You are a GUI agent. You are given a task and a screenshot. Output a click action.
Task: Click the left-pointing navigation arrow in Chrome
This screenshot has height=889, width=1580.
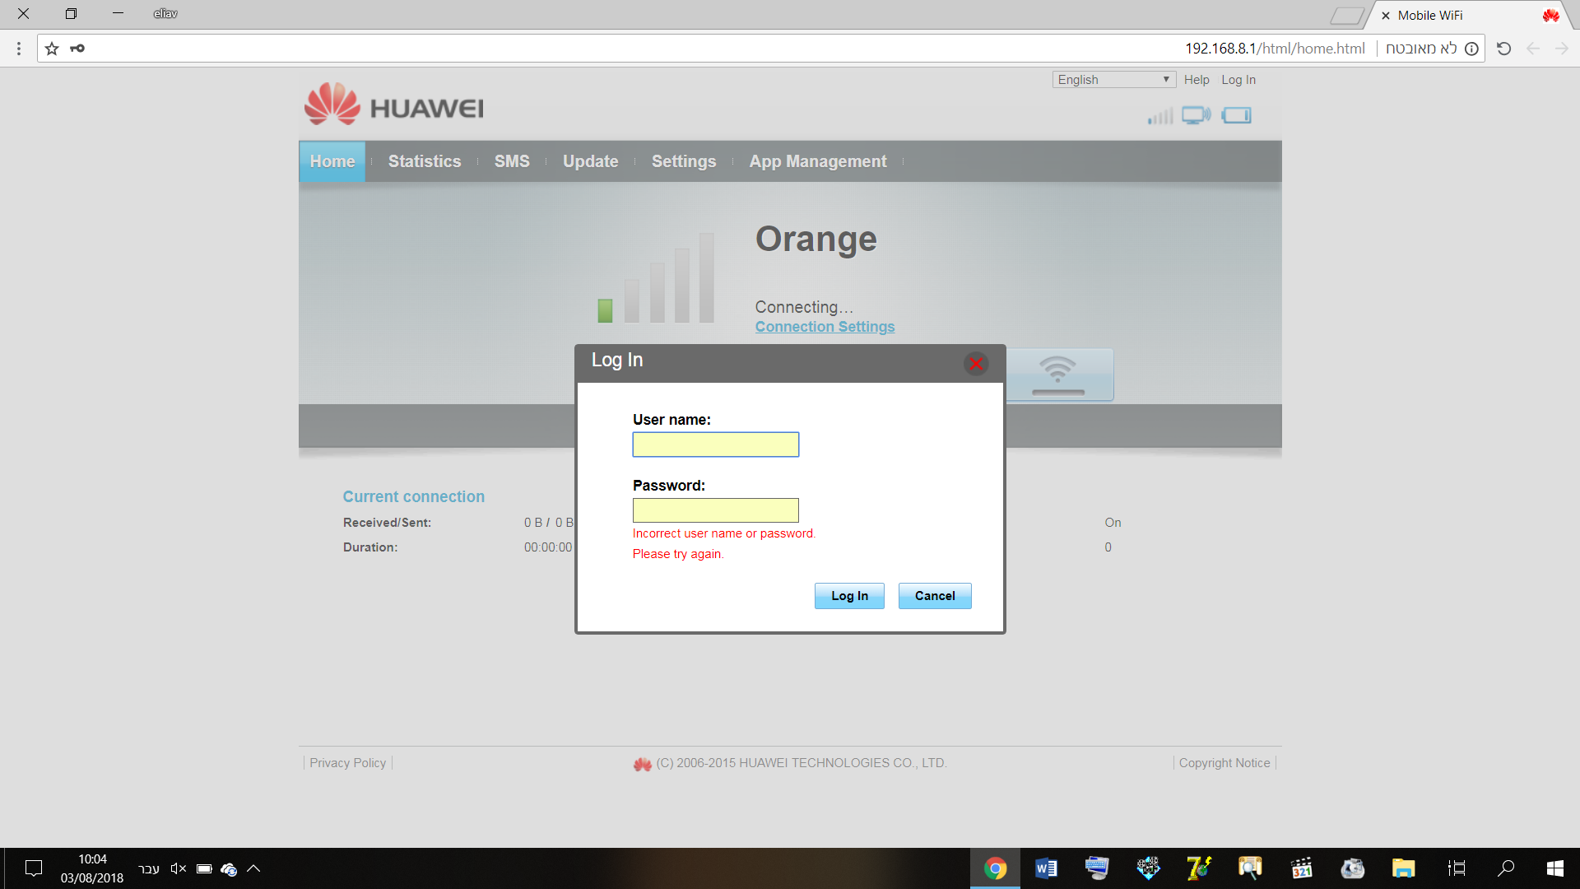coord(1532,49)
